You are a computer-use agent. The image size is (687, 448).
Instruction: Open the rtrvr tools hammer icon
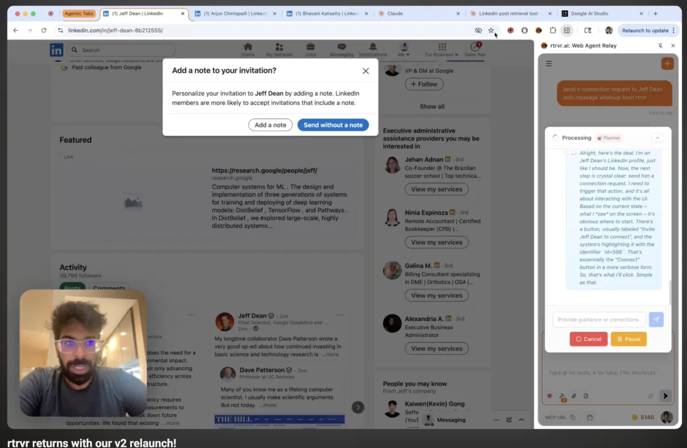click(x=562, y=395)
